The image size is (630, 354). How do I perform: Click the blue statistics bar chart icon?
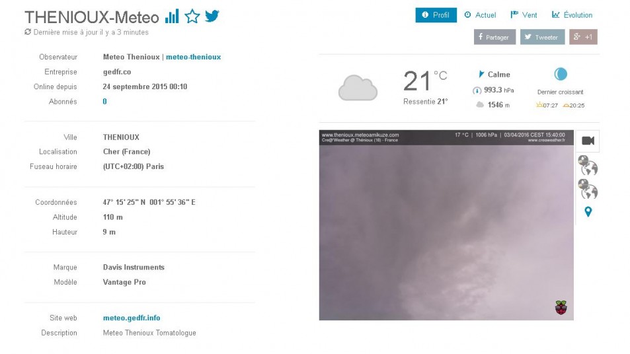tap(172, 17)
